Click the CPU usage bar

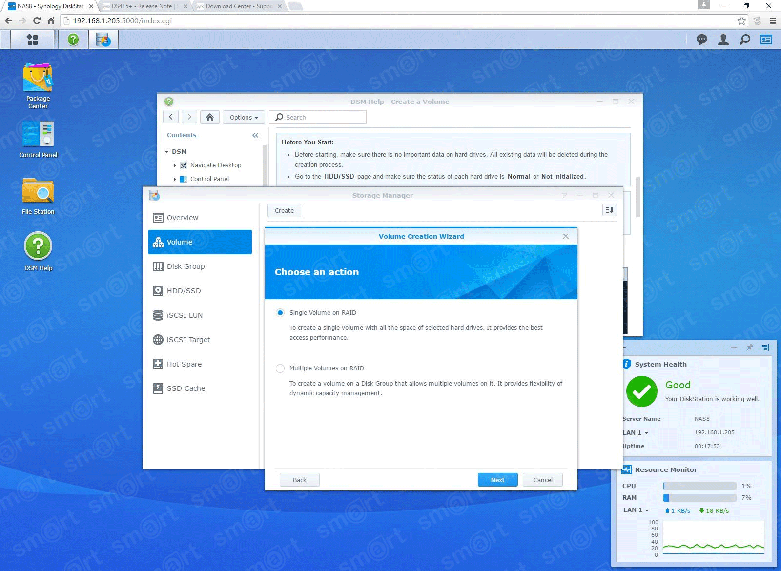pyautogui.click(x=700, y=486)
